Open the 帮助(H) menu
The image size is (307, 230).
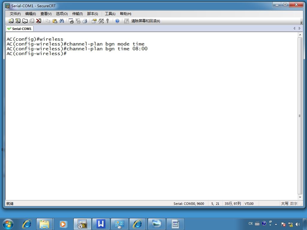tap(126, 14)
